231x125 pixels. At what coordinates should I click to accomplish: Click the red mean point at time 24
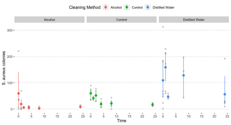(x=80, y=107)
